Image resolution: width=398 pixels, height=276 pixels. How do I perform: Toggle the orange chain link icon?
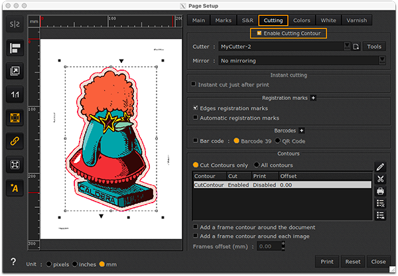(15, 141)
